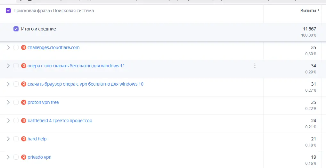Click visits value 34

(314, 66)
